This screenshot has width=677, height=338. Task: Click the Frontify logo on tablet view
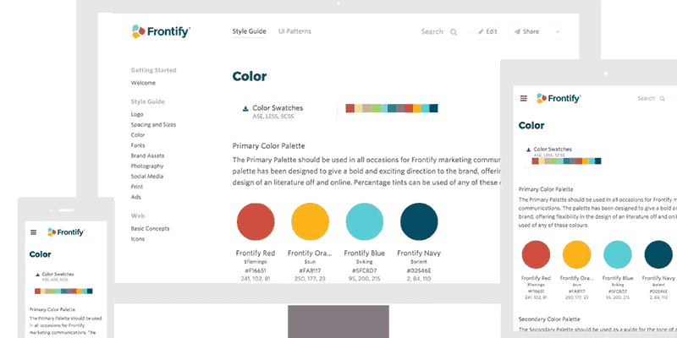[559, 98]
